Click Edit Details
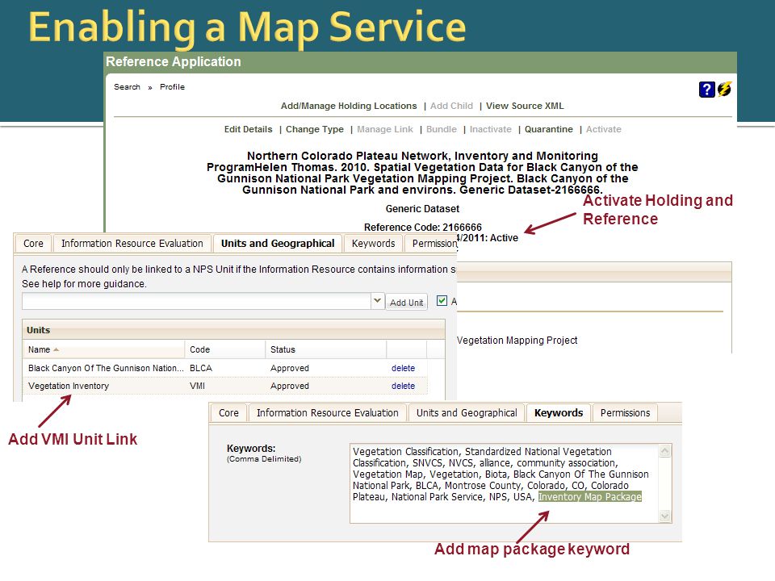 coord(248,129)
